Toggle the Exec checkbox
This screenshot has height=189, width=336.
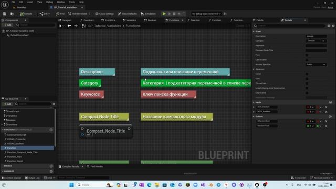(307, 79)
